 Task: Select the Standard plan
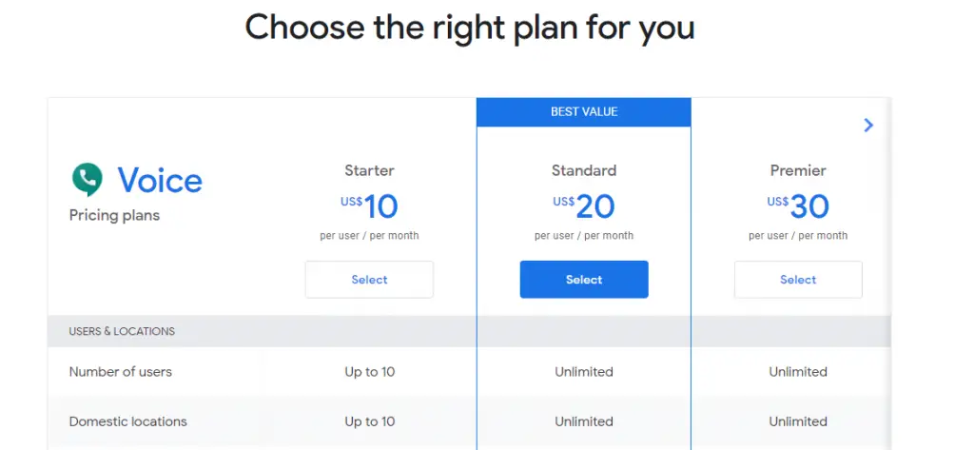click(x=584, y=280)
